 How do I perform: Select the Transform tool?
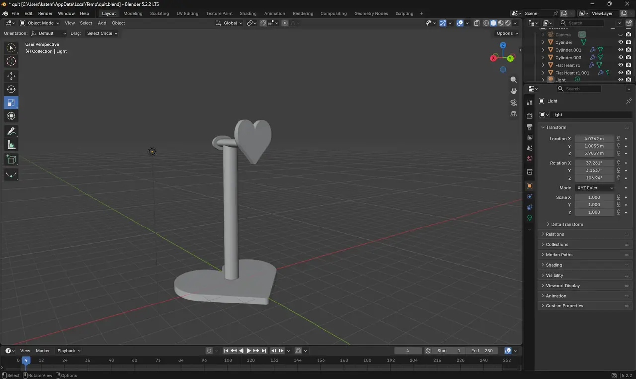pyautogui.click(x=11, y=116)
